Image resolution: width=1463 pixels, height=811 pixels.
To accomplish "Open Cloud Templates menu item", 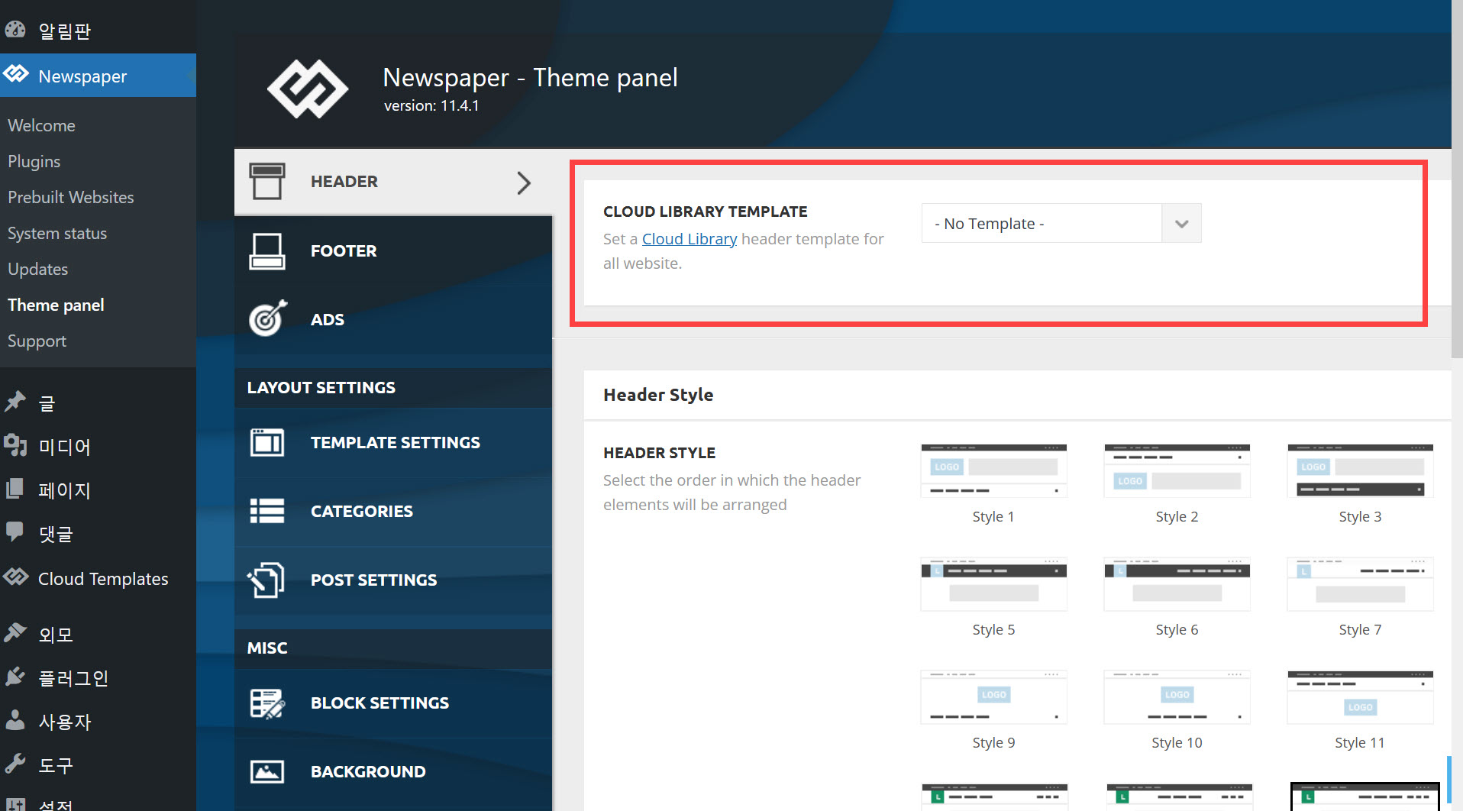I will coord(98,579).
